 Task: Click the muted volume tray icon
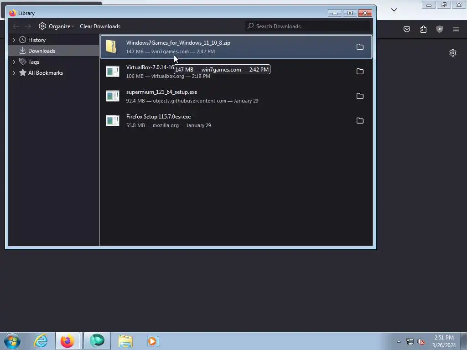pos(421,341)
